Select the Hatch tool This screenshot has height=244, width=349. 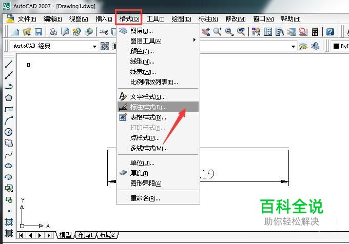click(x=9, y=222)
